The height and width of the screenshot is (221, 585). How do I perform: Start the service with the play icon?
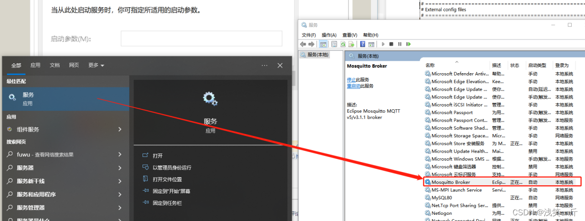(x=383, y=44)
